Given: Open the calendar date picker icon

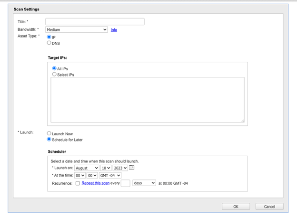Looking at the screenshot, I should click(x=132, y=168).
